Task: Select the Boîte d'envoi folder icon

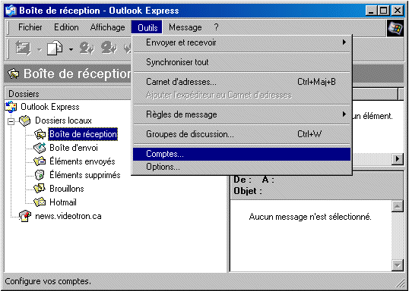Action: click(x=40, y=148)
